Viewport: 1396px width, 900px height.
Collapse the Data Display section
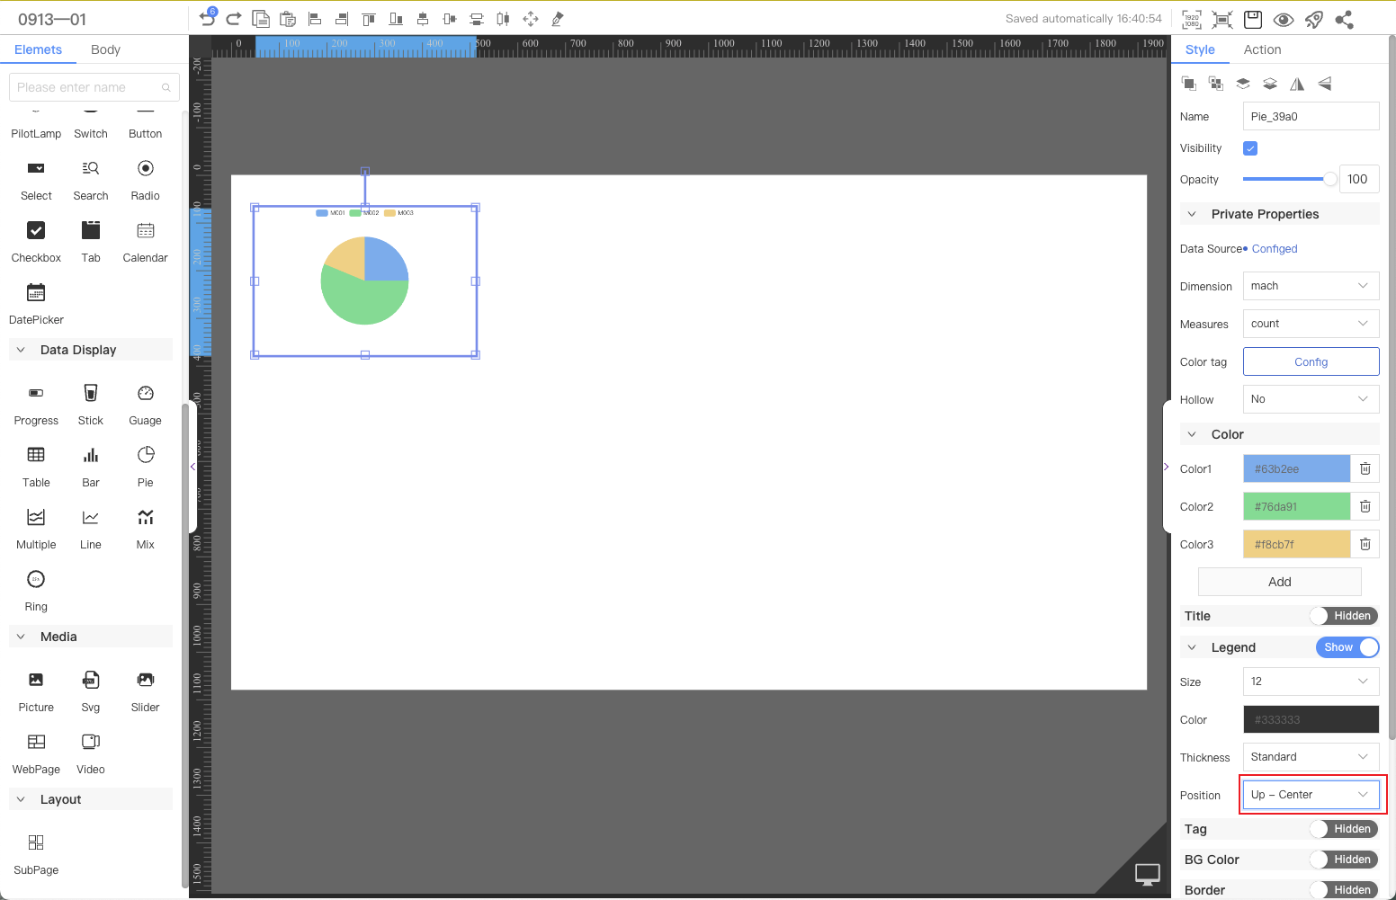pyautogui.click(x=22, y=350)
